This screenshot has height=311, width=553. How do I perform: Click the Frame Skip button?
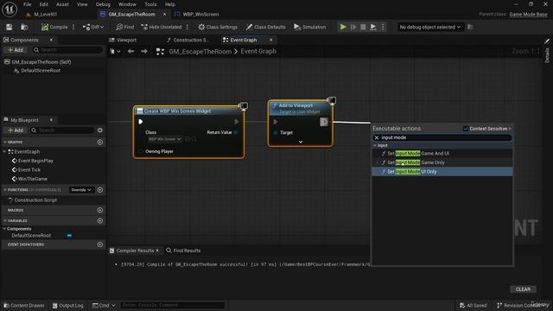353,27
